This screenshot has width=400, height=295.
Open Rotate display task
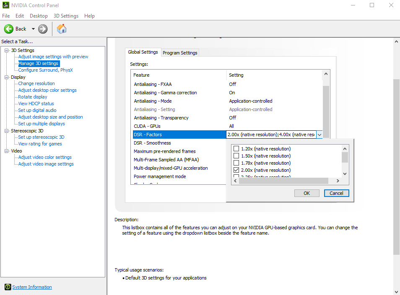click(x=33, y=97)
